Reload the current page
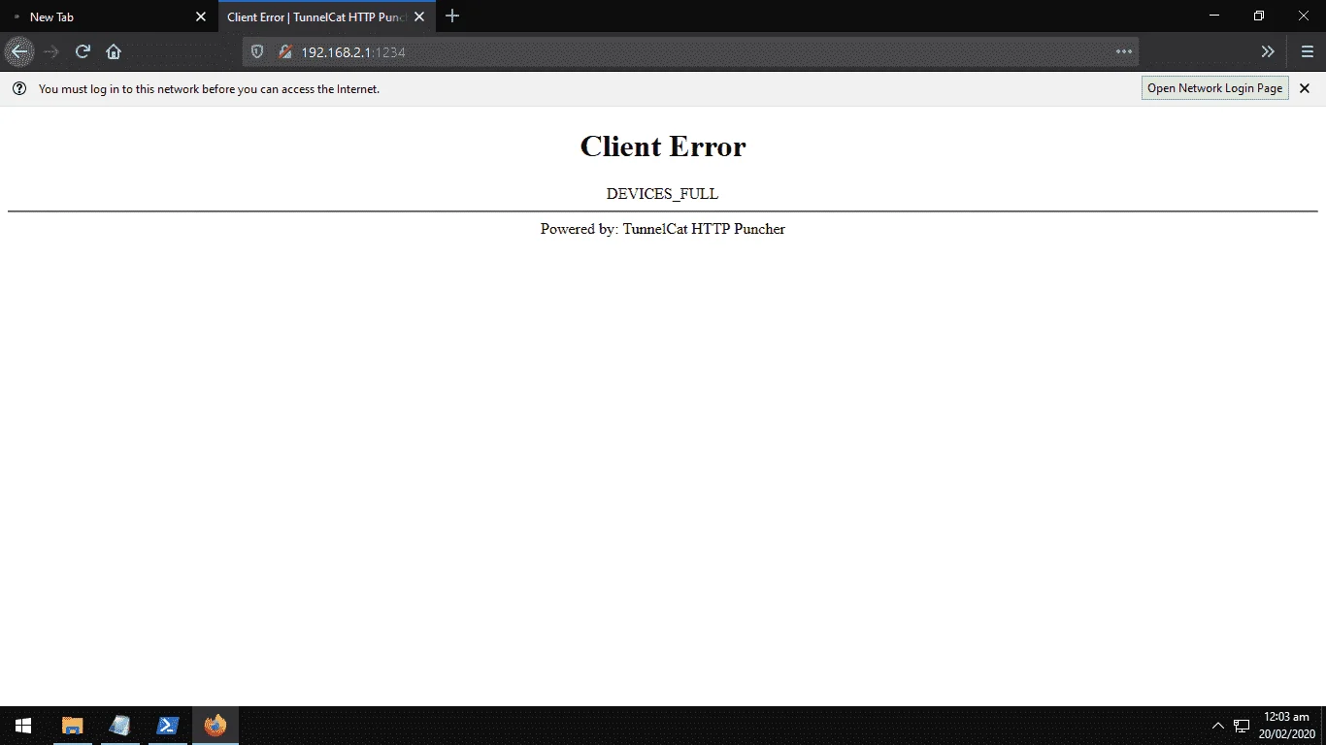Viewport: 1326px width, 745px height. point(83,51)
